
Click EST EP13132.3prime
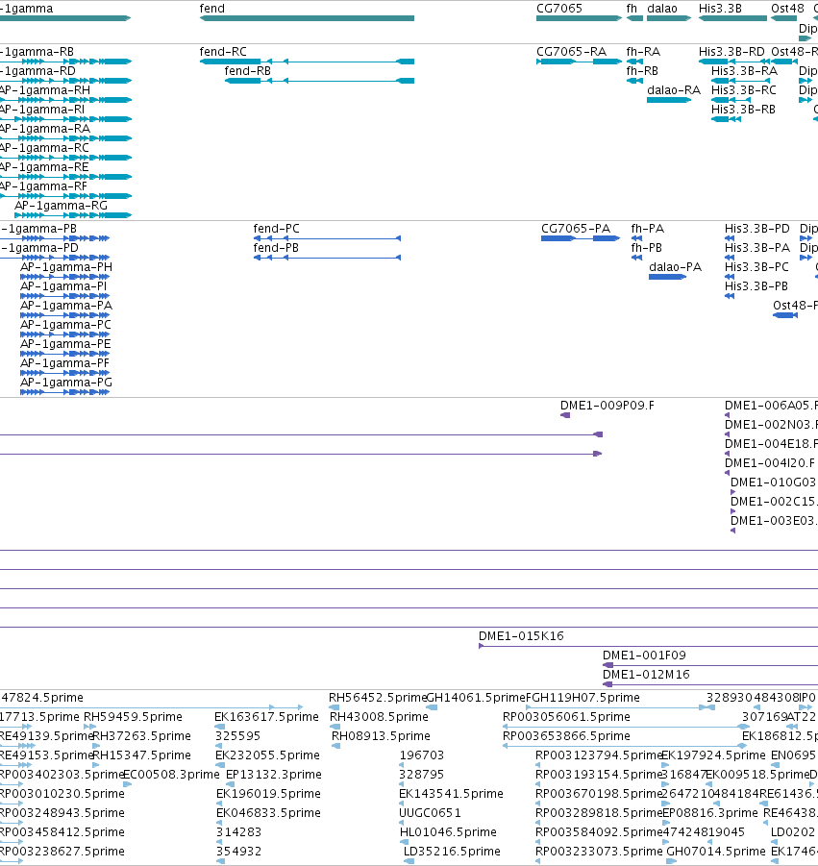274,775
